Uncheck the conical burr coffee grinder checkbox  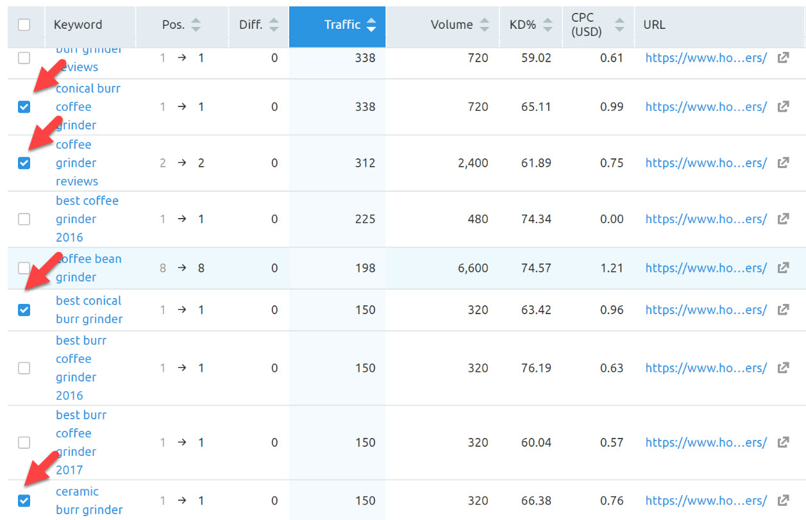(24, 107)
